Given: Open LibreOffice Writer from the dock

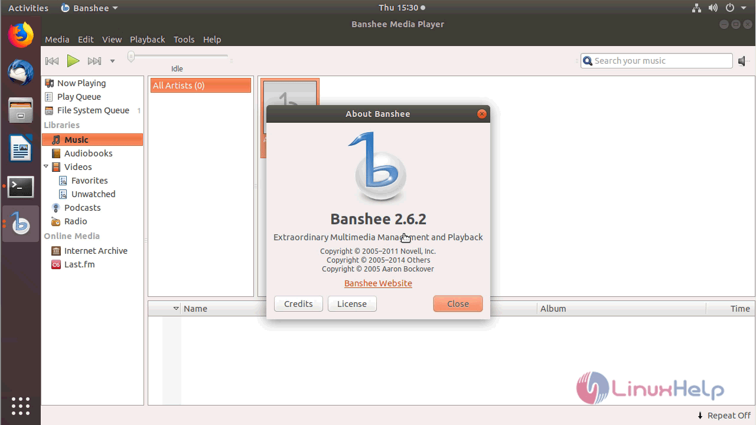Looking at the screenshot, I should point(21,148).
